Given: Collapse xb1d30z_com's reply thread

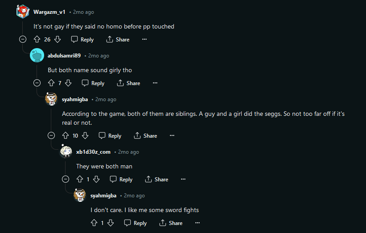Looking at the screenshot, I should tap(66, 179).
